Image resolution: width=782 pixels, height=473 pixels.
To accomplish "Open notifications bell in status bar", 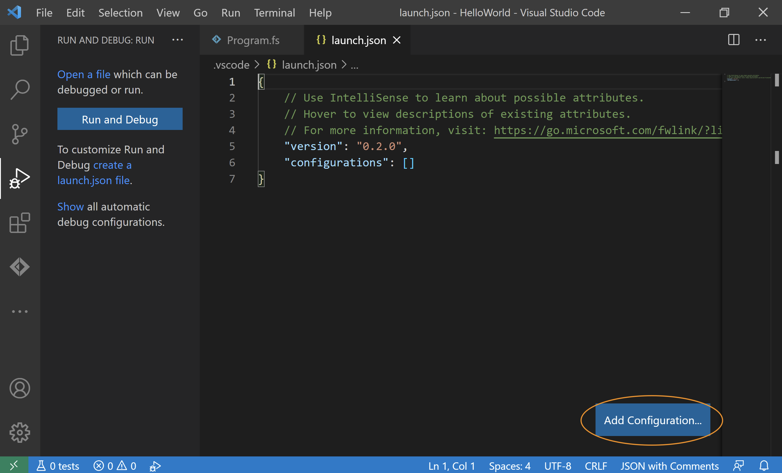I will click(x=764, y=465).
